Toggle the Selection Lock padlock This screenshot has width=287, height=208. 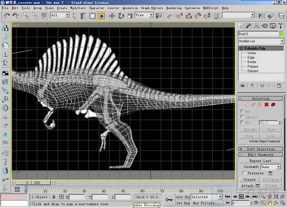(x=54, y=196)
